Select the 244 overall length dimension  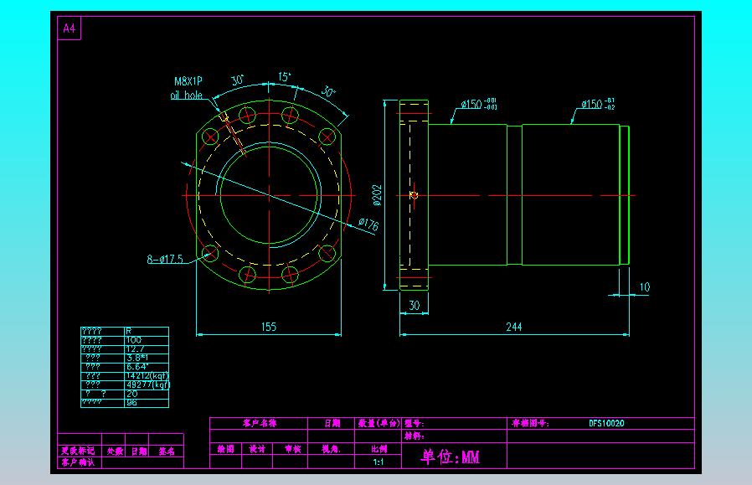click(513, 327)
